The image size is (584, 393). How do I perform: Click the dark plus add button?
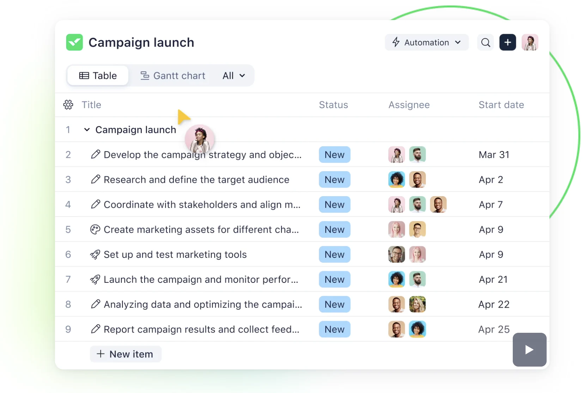[508, 42]
